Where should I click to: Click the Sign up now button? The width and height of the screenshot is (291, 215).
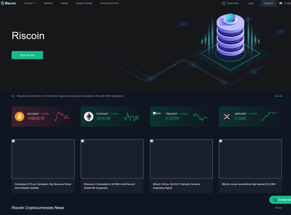click(x=27, y=55)
